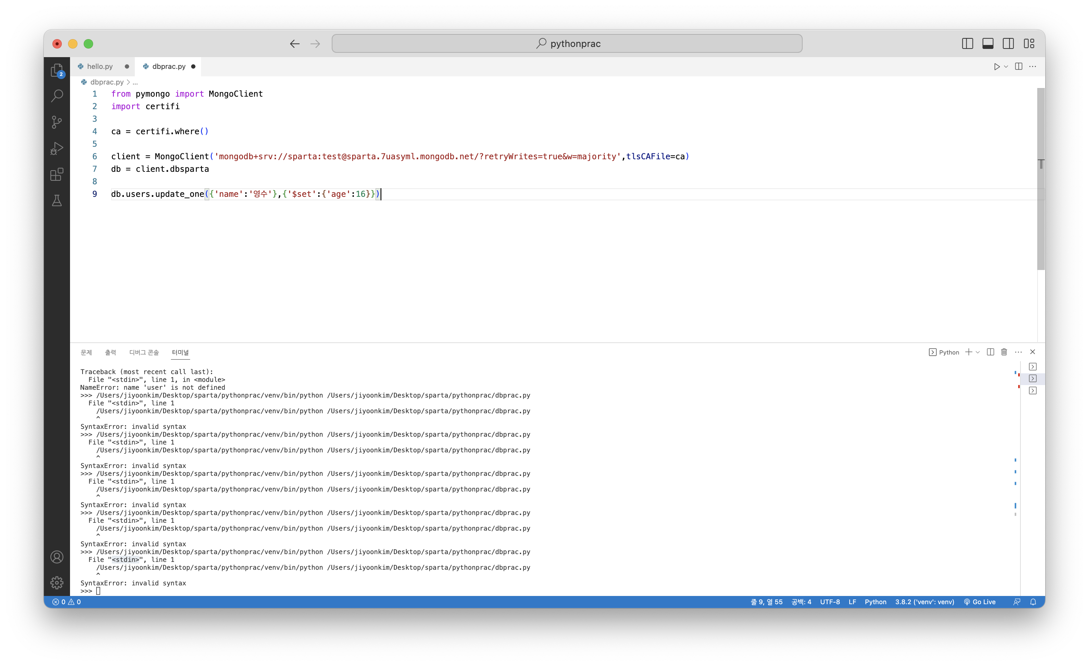Viewport: 1089px width, 666px height.
Task: Open the 디버그 콘솔 panel tab
Action: click(x=144, y=352)
